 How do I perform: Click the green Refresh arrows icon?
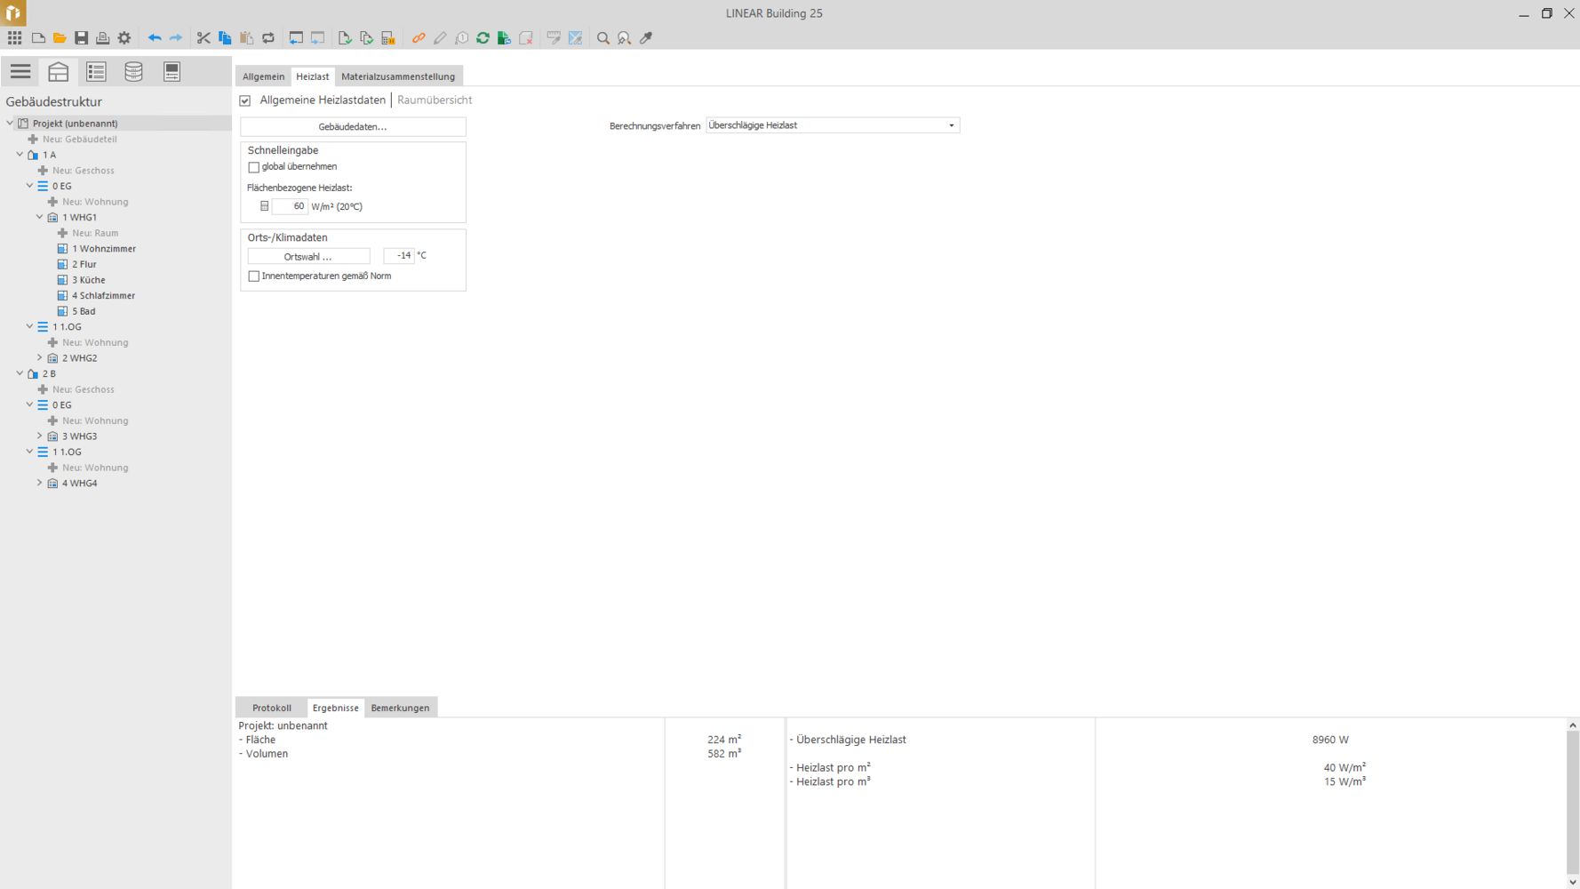click(x=483, y=38)
